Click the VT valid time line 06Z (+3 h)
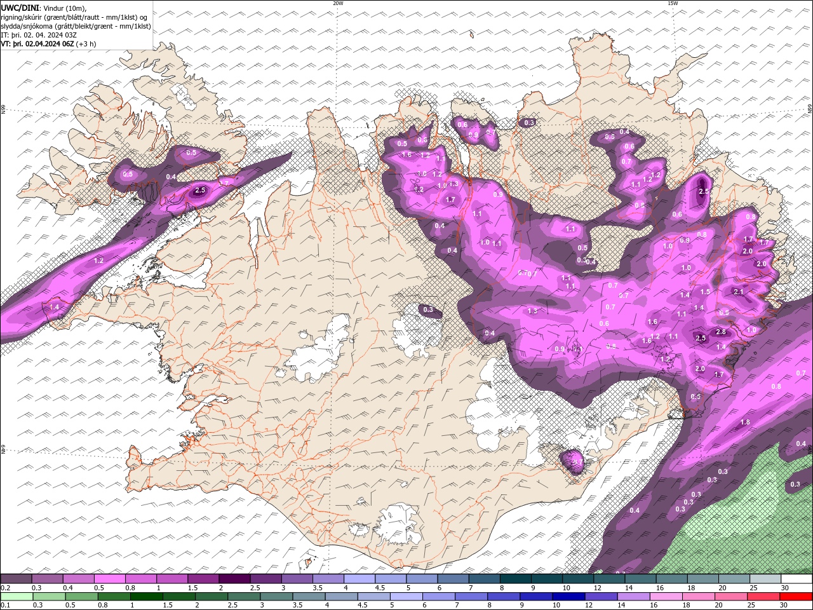This screenshot has width=813, height=610. click(49, 44)
